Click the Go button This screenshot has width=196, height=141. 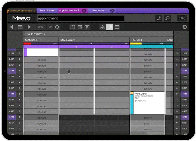[x=50, y=27]
